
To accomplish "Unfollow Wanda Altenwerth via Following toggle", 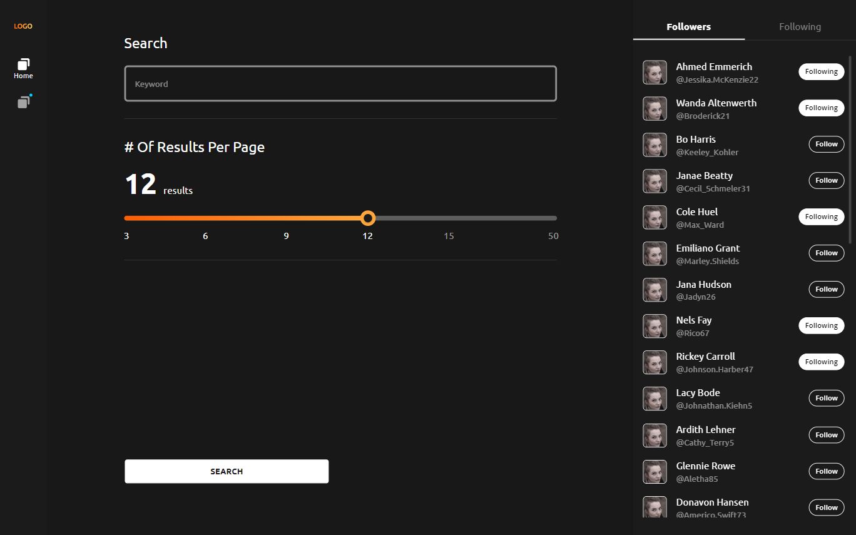I will coord(821,108).
